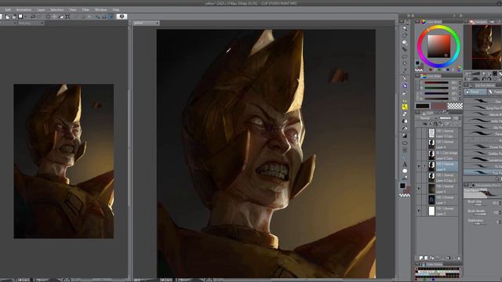Open the Tool Property panel menu
Viewport: 502px width, 282px height.
pos(466,185)
